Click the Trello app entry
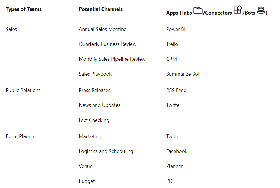The height and width of the screenshot is (188, 280). pos(172,44)
